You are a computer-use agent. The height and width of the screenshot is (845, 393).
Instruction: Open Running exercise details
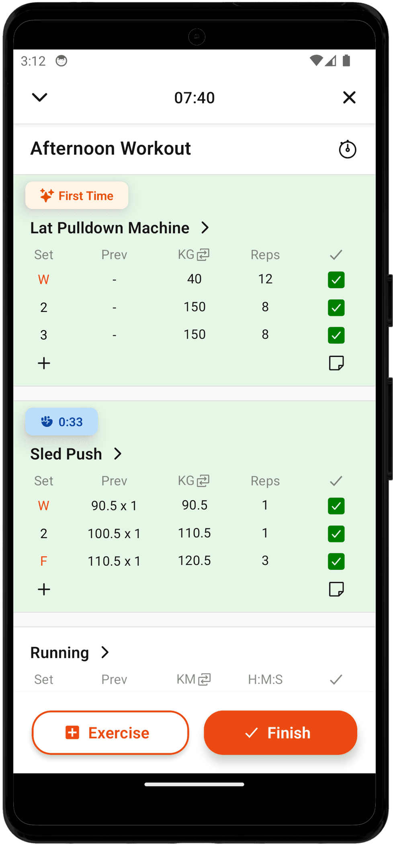[x=105, y=653]
